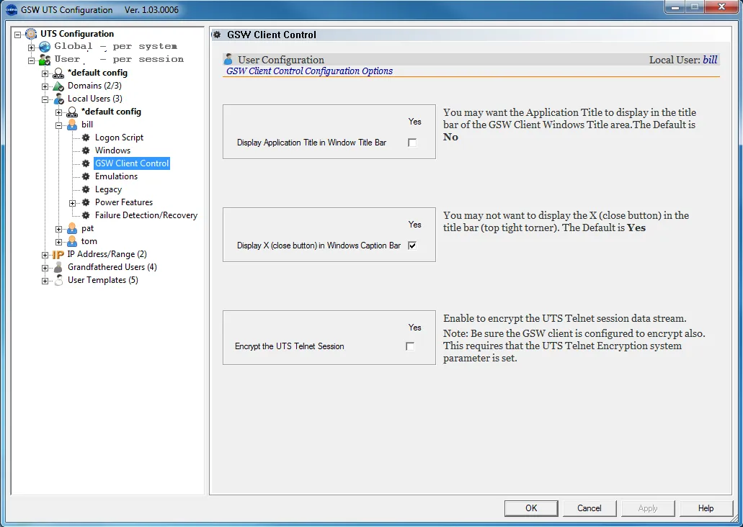This screenshot has width=743, height=527.
Task: Expand the pat user node
Action: 59,229
